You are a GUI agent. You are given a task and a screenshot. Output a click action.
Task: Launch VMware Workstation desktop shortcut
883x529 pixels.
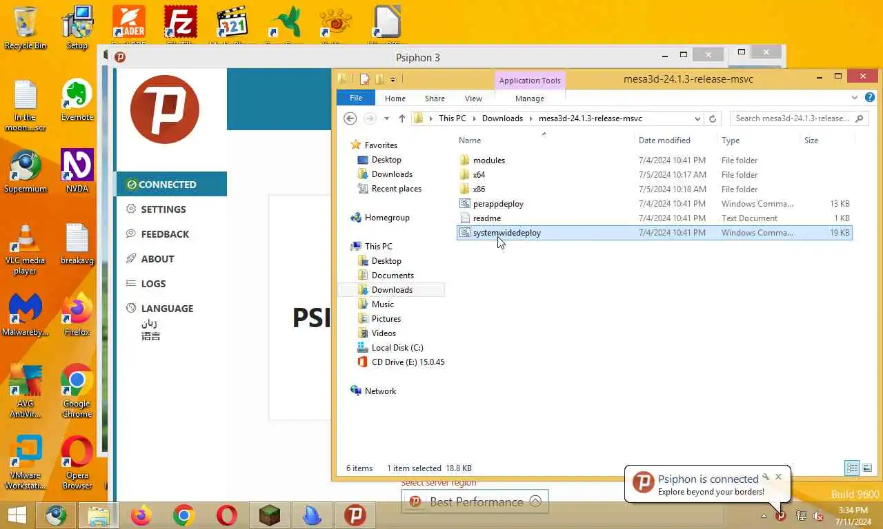tap(26, 462)
